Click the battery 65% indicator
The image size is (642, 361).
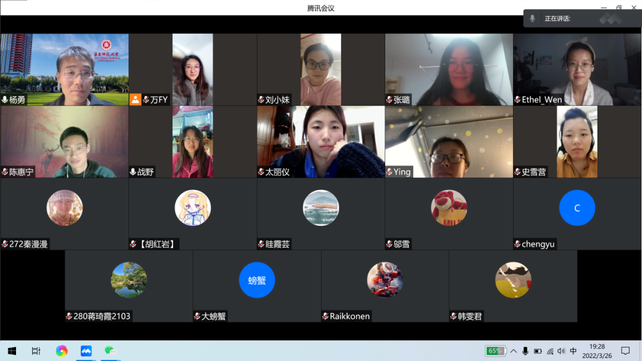coord(495,351)
